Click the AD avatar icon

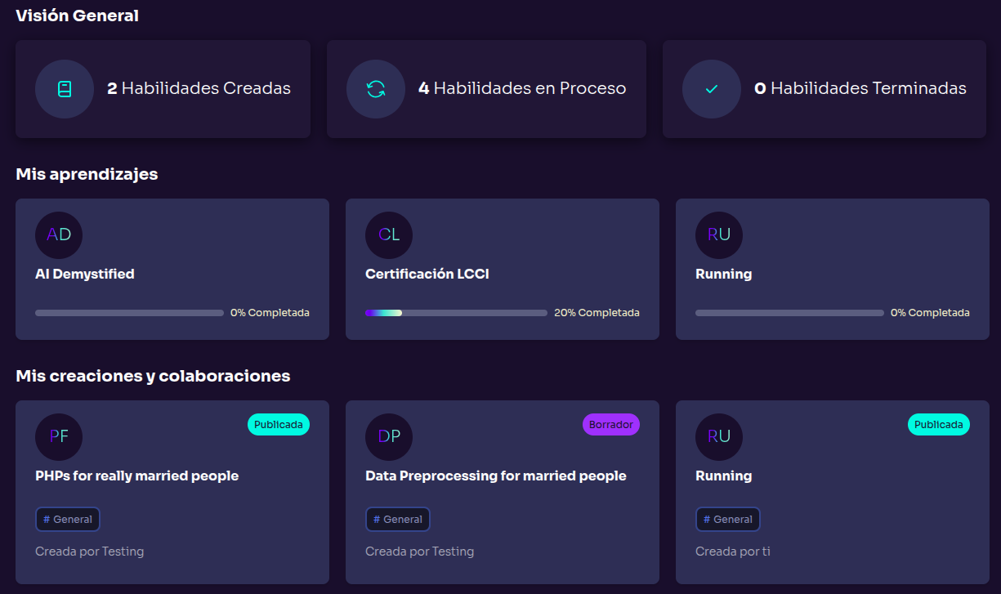click(59, 235)
